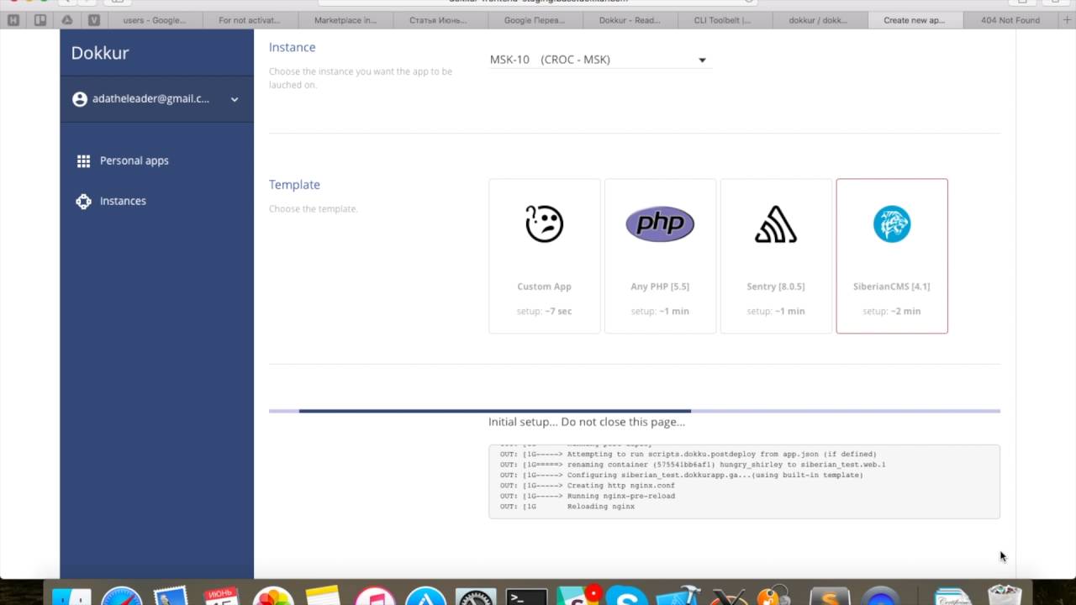Open the Personal apps grid icon

tap(83, 160)
